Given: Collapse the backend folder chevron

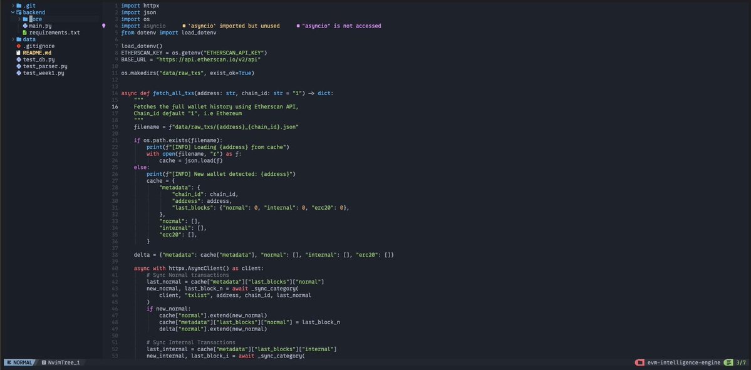Looking at the screenshot, I should (13, 13).
